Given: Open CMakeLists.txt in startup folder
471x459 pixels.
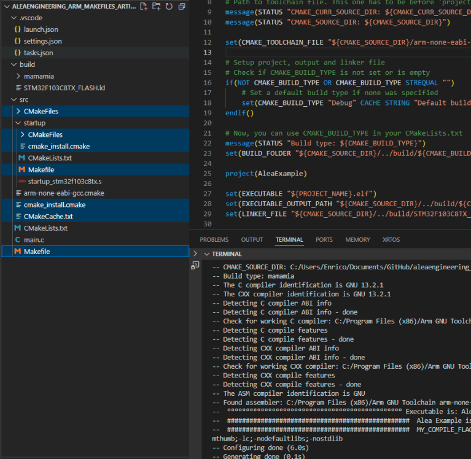Looking at the screenshot, I should (95, 158).
